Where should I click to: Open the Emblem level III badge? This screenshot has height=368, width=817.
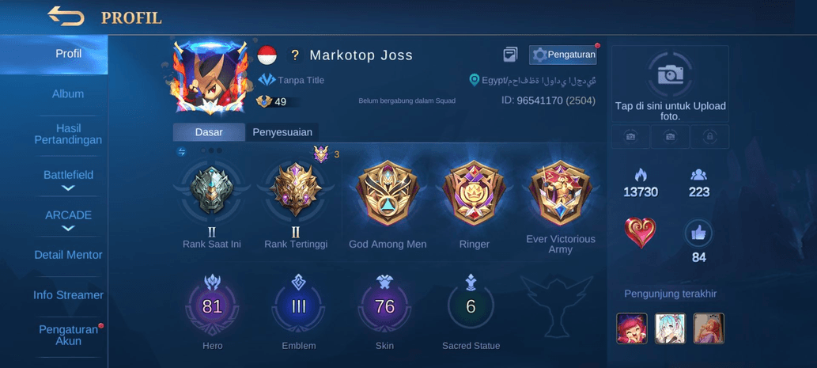pos(298,306)
